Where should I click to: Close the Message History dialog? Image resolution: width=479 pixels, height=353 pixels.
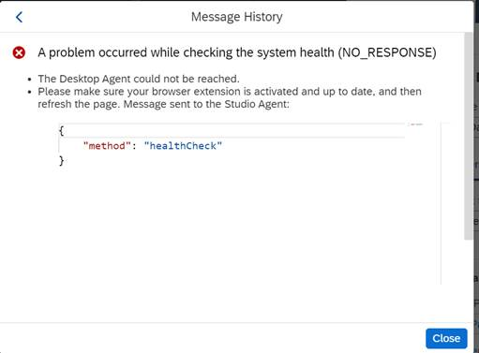(446, 338)
